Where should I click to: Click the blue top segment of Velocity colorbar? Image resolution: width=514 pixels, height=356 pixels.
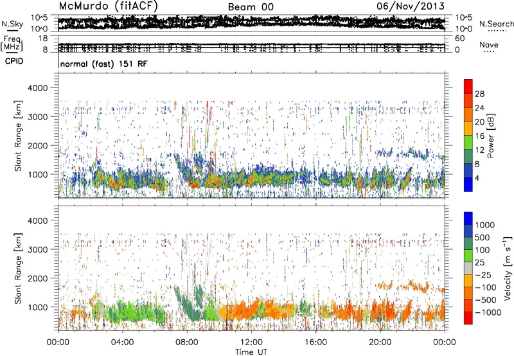468,218
